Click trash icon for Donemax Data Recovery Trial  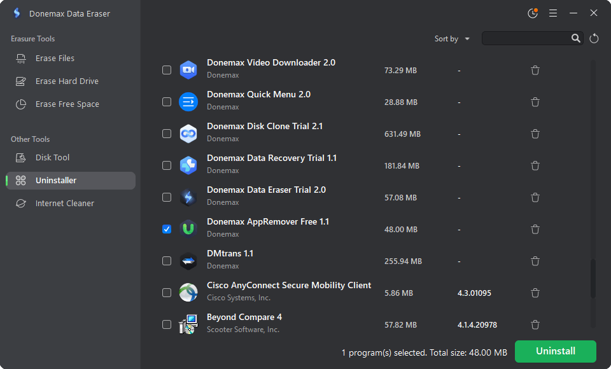[x=535, y=165]
